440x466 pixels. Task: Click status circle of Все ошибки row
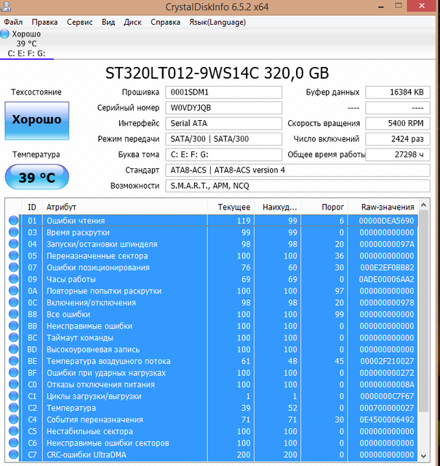click(13, 314)
